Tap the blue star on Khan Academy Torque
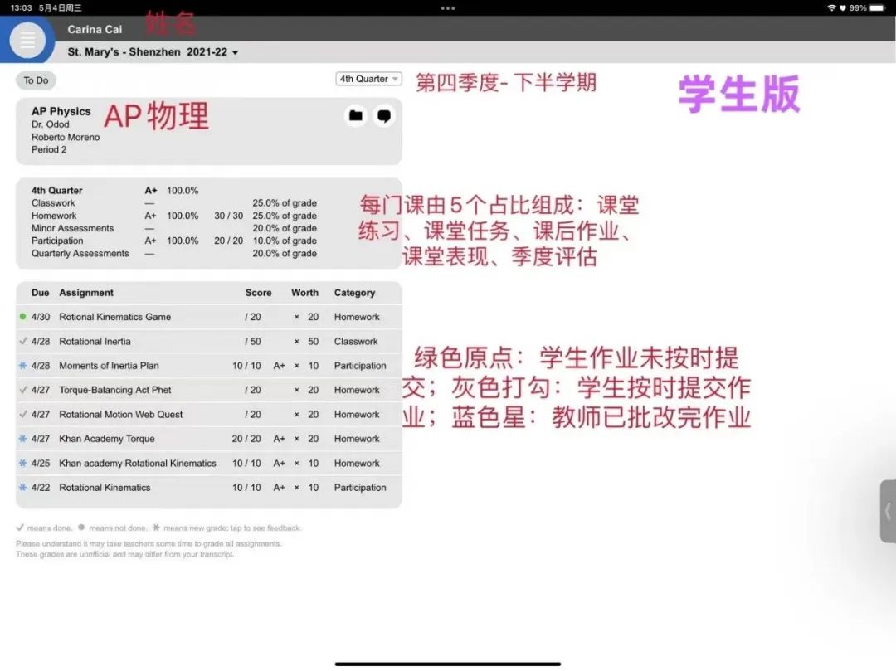This screenshot has height=671, width=896. [x=23, y=439]
